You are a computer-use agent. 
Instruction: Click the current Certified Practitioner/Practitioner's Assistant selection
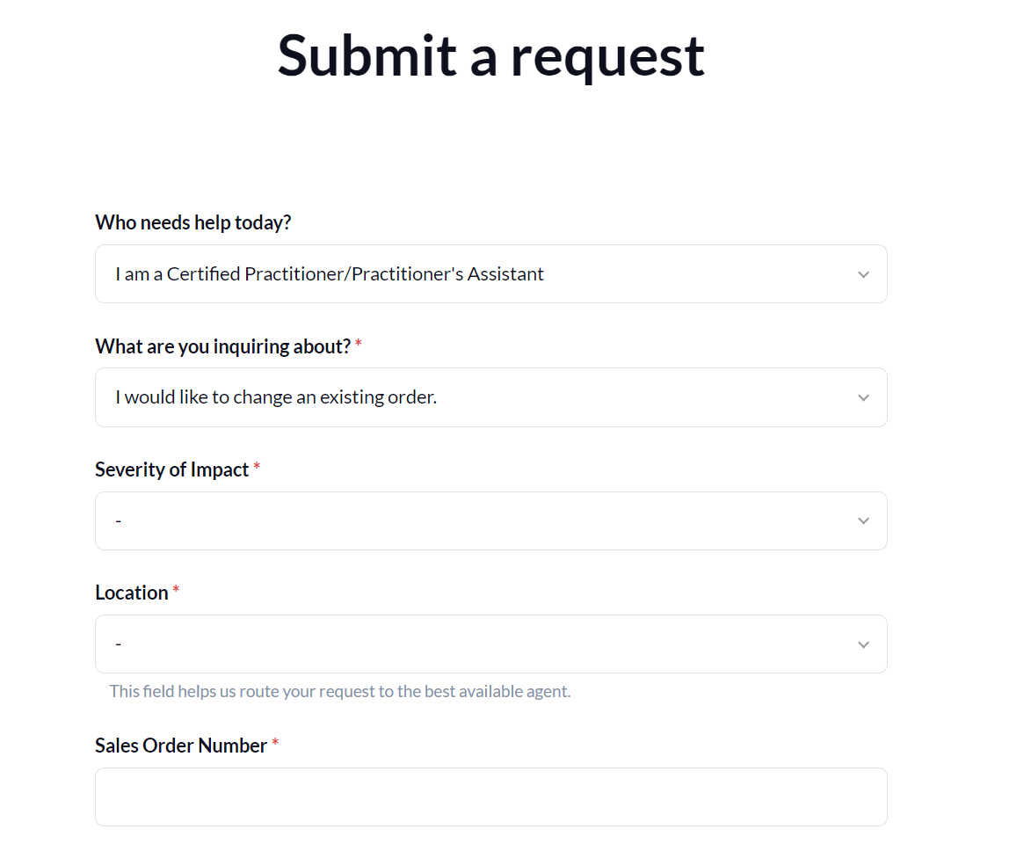(x=329, y=273)
